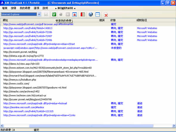Click the 未檢查的 status cell
The height and width of the screenshot is (132, 176).
(x=116, y=48)
